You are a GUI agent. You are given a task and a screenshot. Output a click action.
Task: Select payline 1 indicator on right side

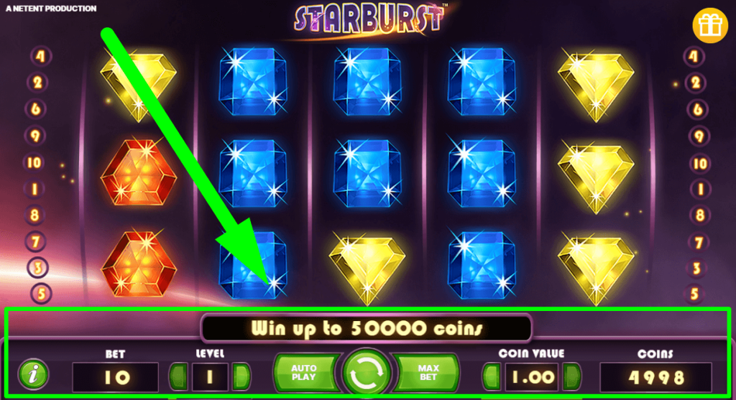(x=700, y=190)
